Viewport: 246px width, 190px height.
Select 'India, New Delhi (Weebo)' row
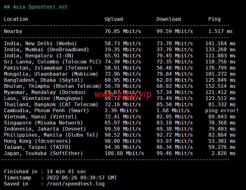120,43
